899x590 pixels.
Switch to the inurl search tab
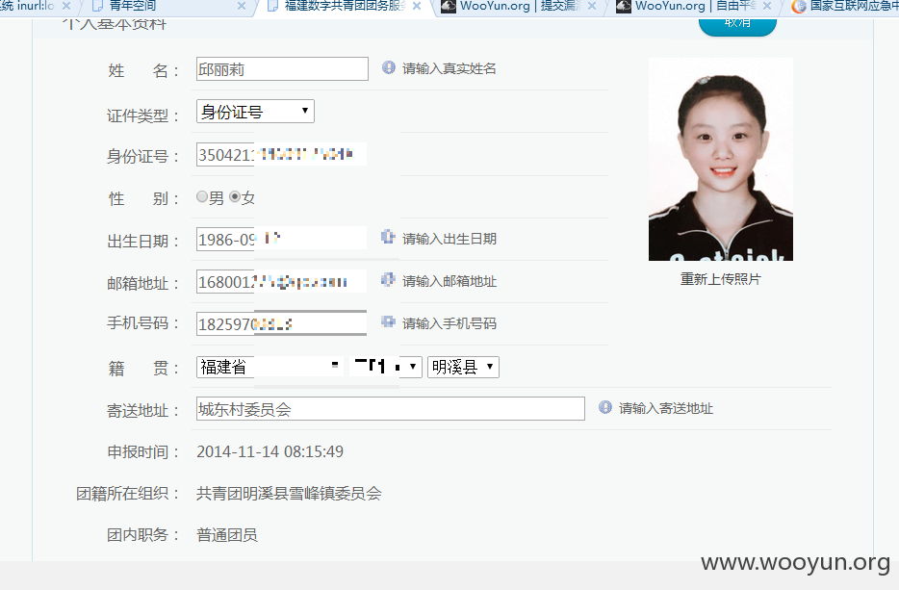[36, 7]
